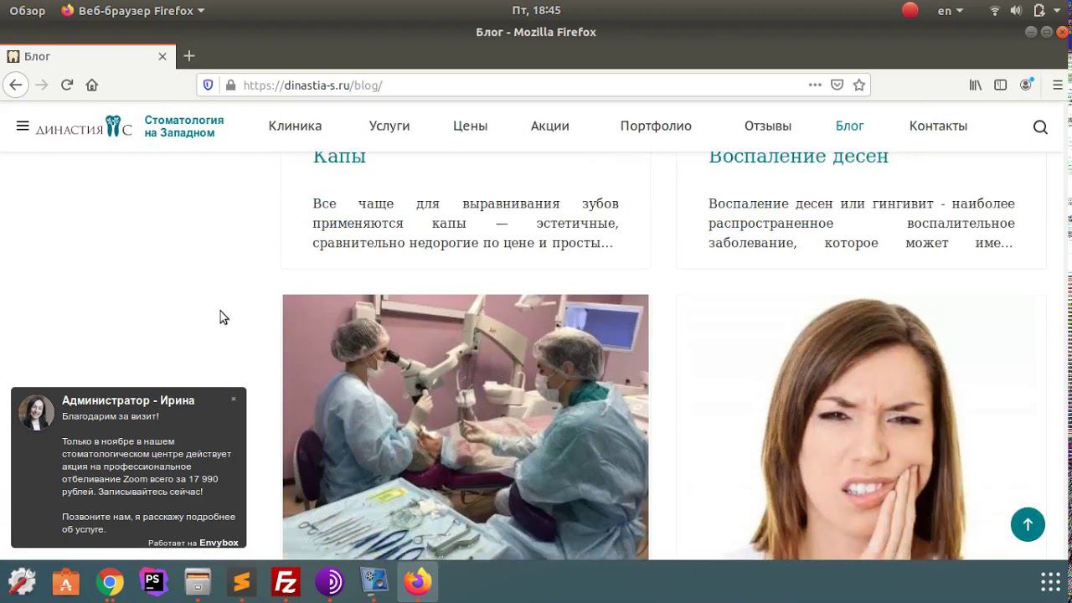Open FileZilla from the dock

tap(286, 581)
